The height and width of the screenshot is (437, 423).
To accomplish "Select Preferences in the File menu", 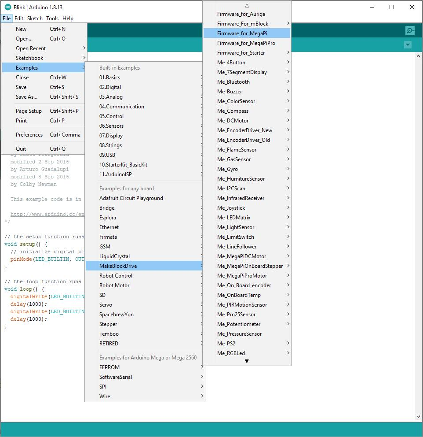I will [29, 134].
